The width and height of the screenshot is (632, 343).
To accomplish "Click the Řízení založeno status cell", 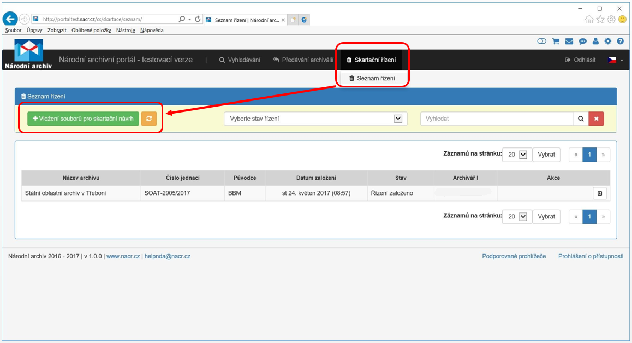I will tap(400, 193).
